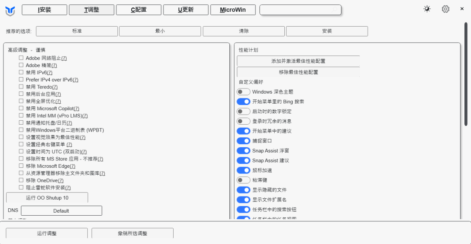Toggle 显示文件扩展名 switch
Viewport: 471px width, 244px height.
click(x=243, y=200)
